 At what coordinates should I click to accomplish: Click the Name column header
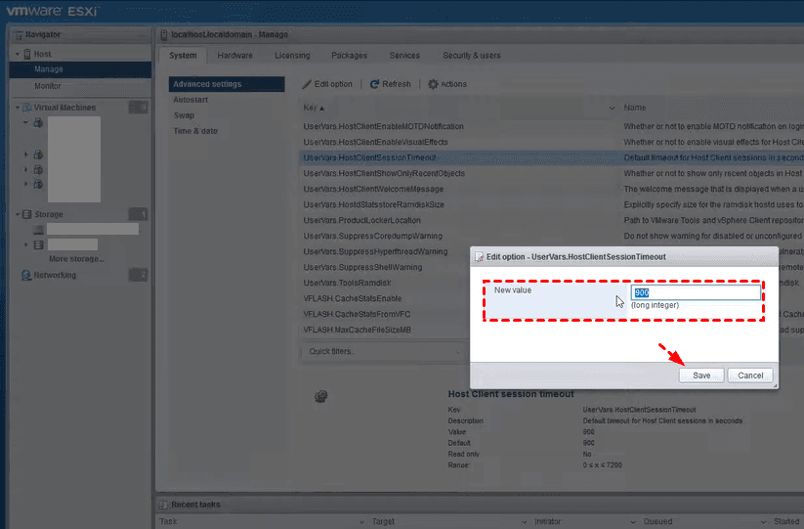635,108
